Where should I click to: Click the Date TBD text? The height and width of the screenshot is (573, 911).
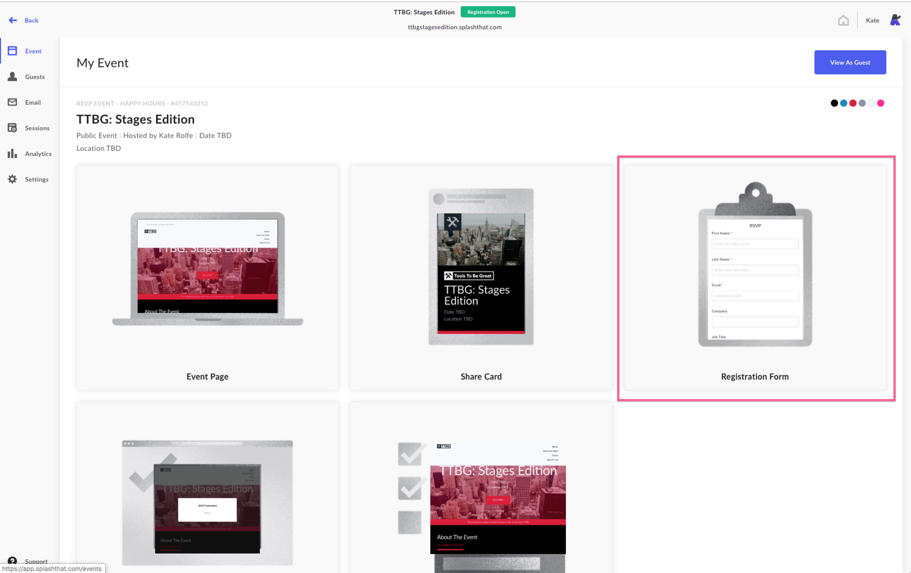click(215, 135)
